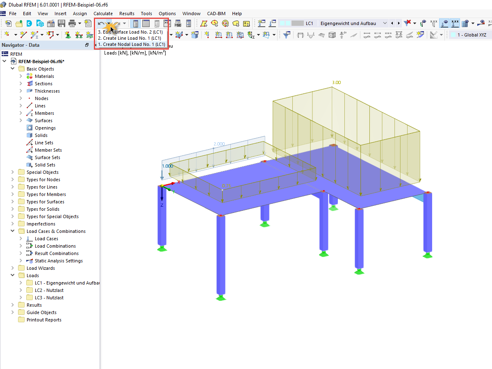
Task: Click the view axes icon left of Global XYZ
Action: pyautogui.click(x=433, y=35)
